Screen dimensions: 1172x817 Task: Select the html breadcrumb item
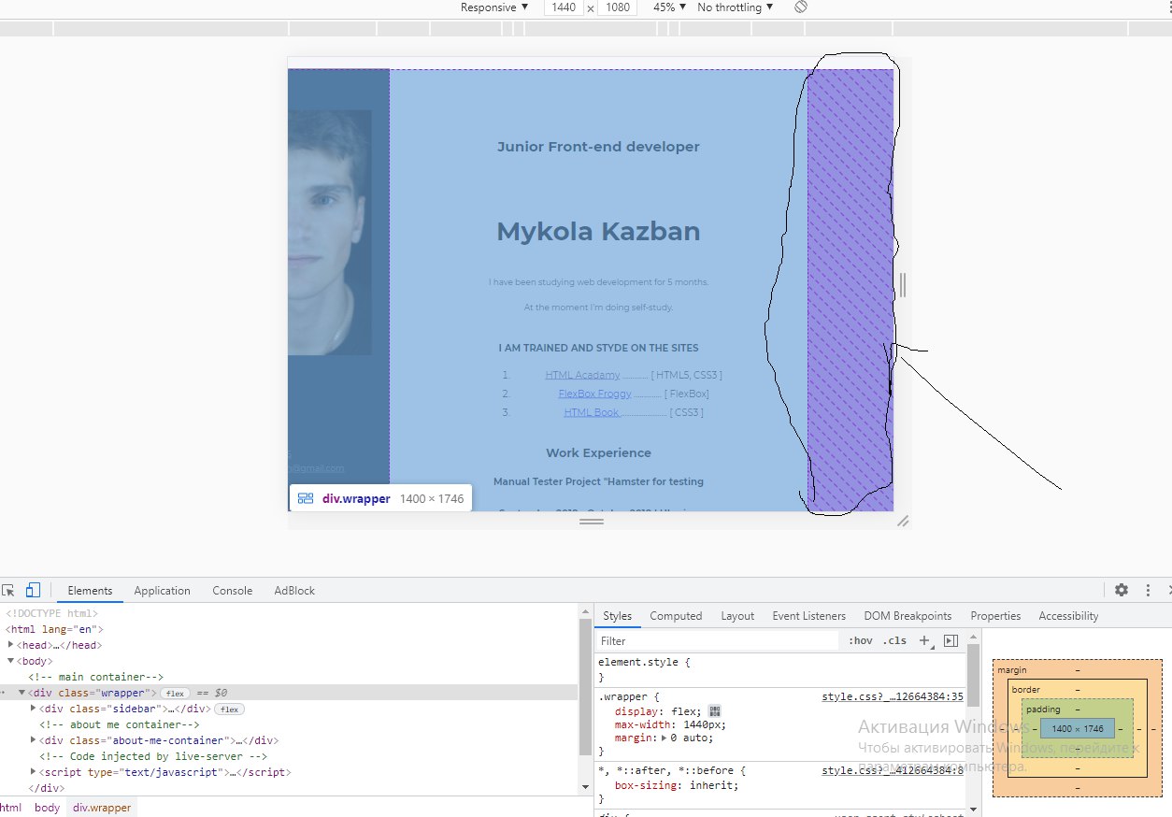point(11,807)
